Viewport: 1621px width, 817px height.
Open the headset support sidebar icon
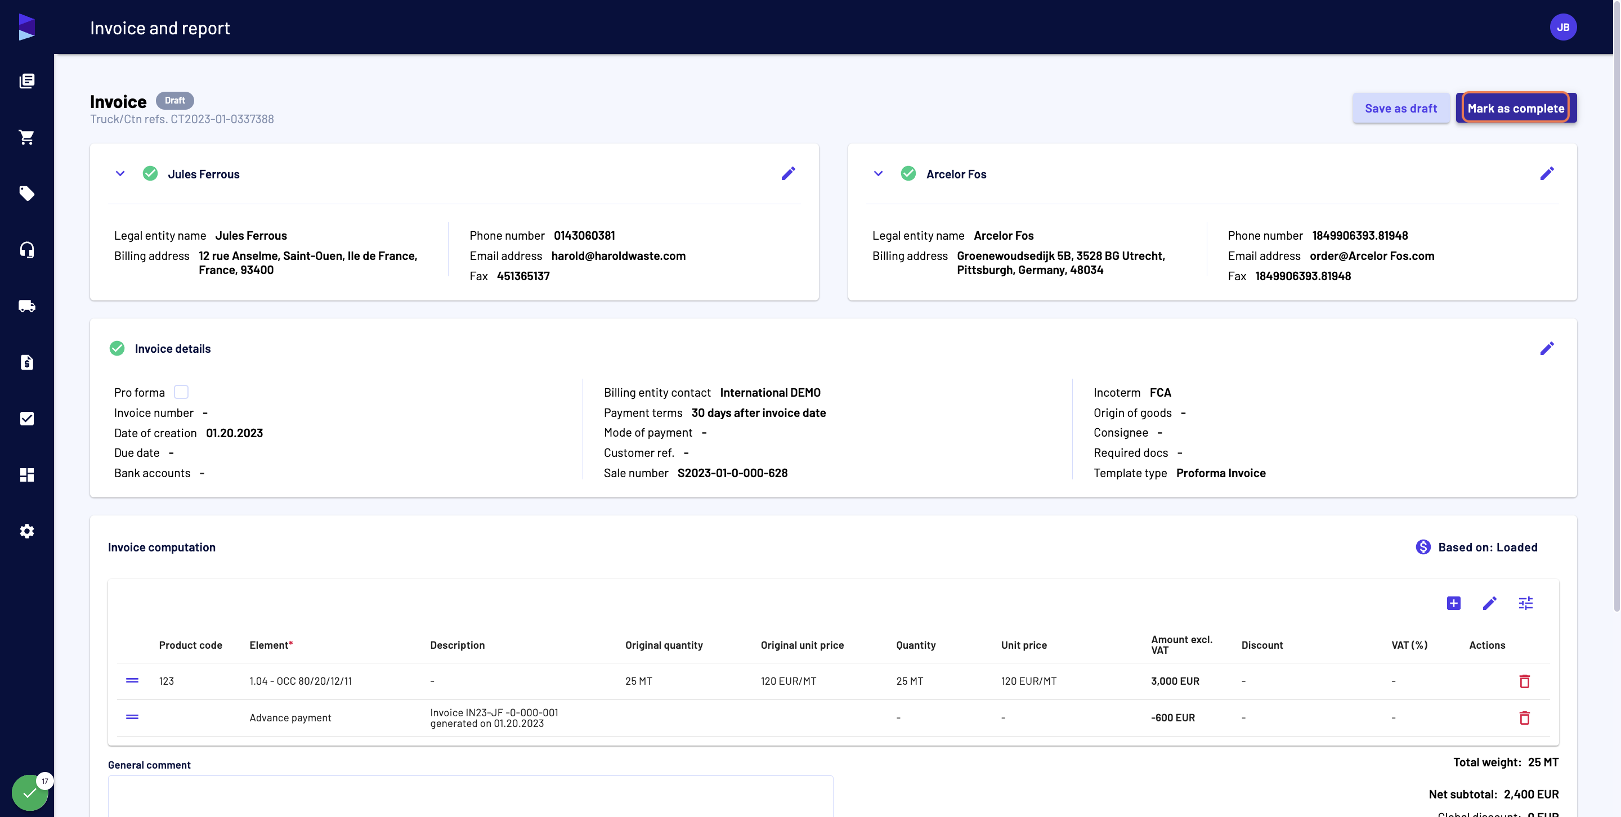(26, 250)
